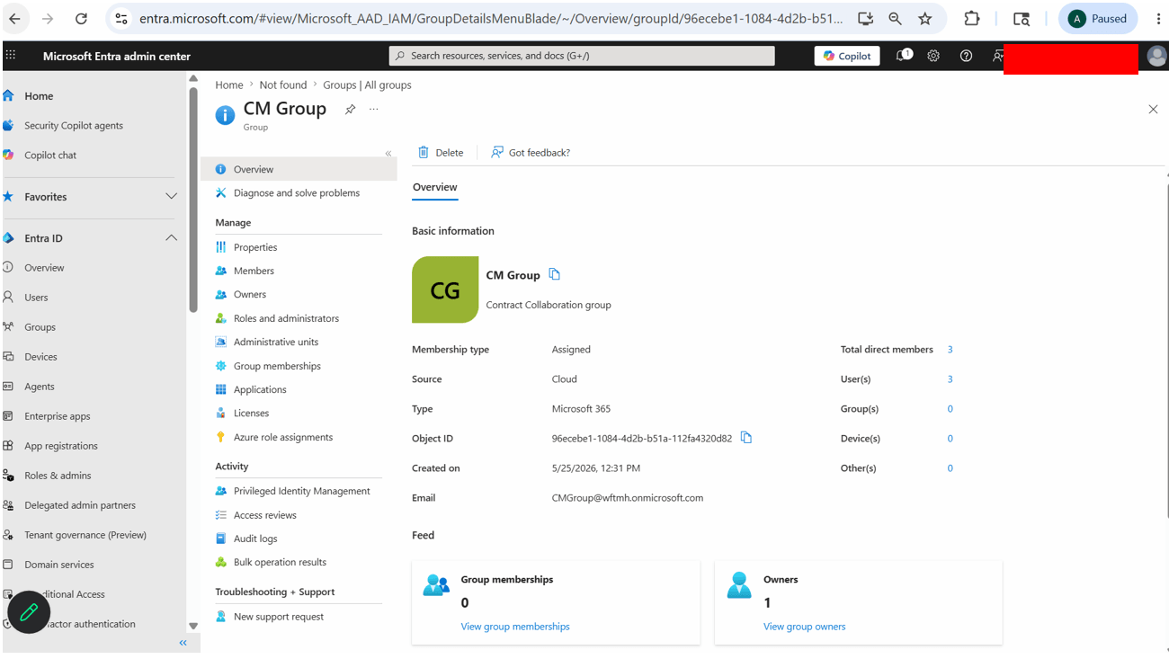Click the help question mark icon

966,56
